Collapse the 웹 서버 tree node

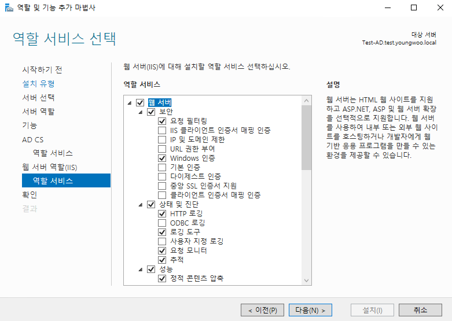(x=130, y=103)
